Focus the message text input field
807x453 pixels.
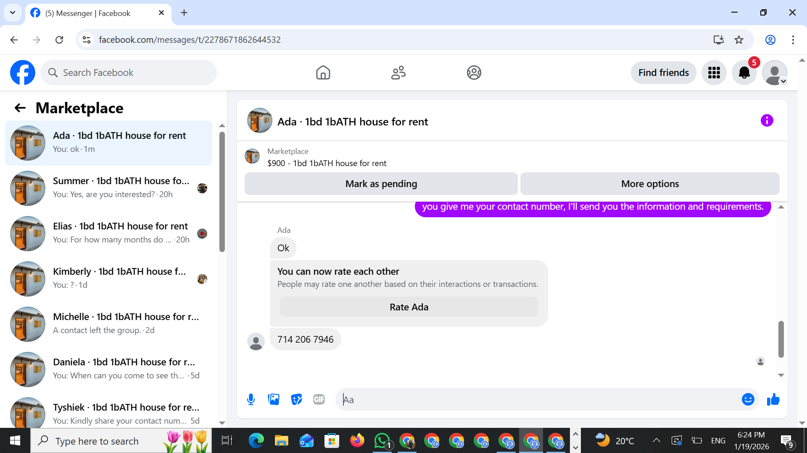click(x=538, y=399)
